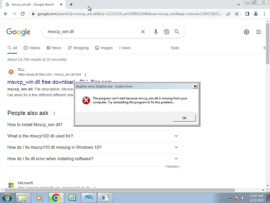Viewport: 270px width, 203px height.
Task: Click the browser forward arrow
Action: tap(14, 14)
